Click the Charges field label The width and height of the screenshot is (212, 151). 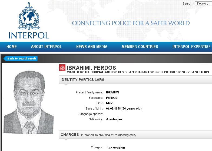click(97, 147)
